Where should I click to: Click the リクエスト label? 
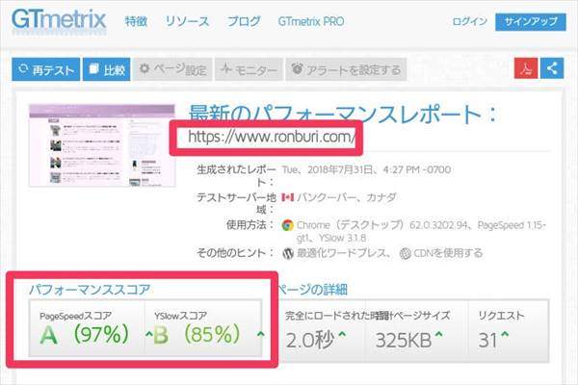pyautogui.click(x=501, y=316)
